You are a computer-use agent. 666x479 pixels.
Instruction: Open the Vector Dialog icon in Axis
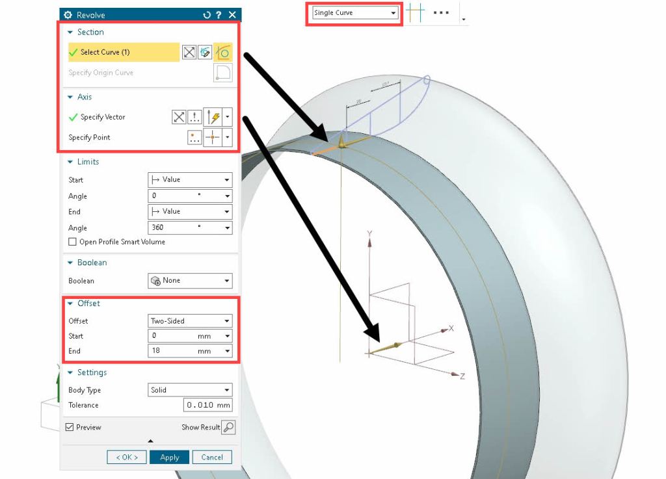click(194, 117)
